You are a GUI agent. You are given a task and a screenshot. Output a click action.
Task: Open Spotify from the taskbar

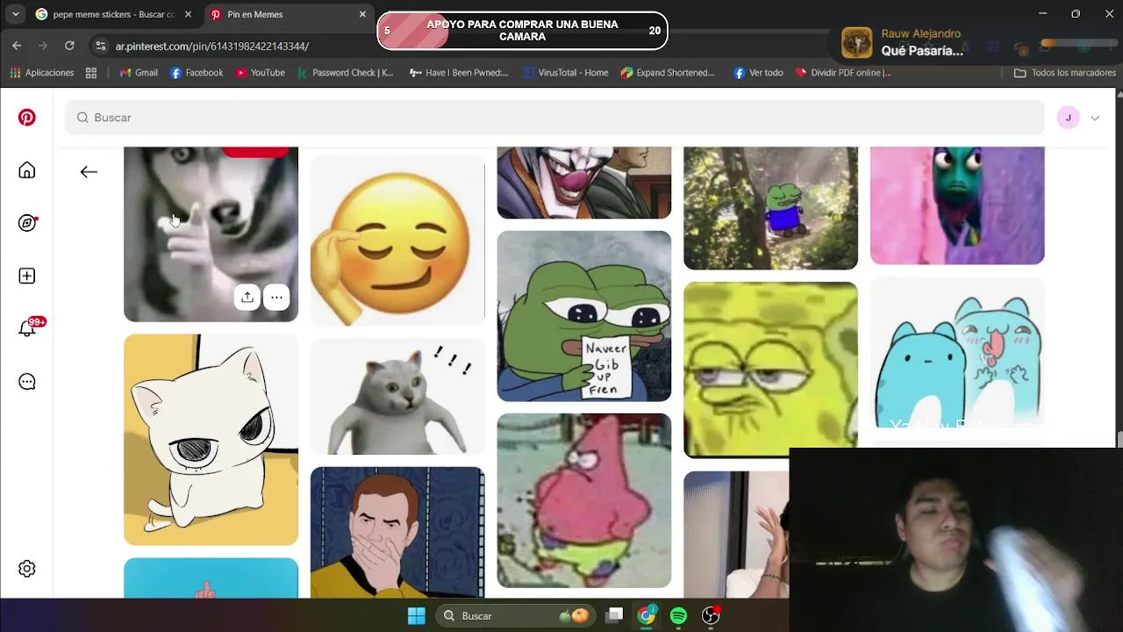(678, 616)
